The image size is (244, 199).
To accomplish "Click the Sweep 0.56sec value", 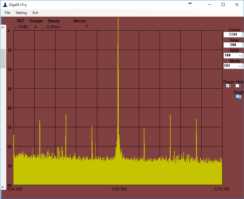I will pyautogui.click(x=54, y=27).
